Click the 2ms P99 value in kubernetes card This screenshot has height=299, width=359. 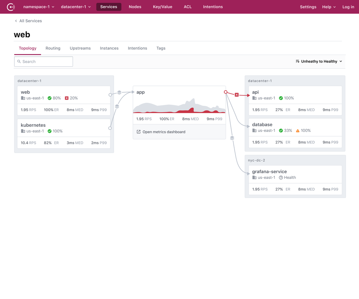point(99,143)
